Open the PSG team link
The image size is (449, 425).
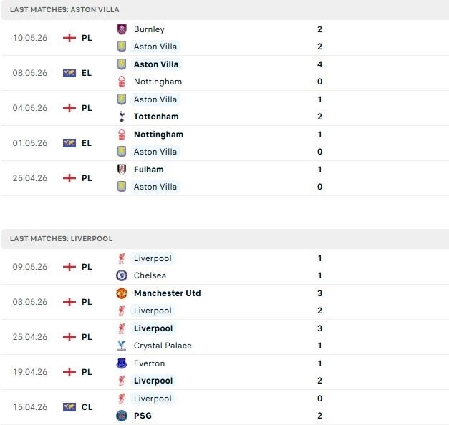tap(143, 416)
